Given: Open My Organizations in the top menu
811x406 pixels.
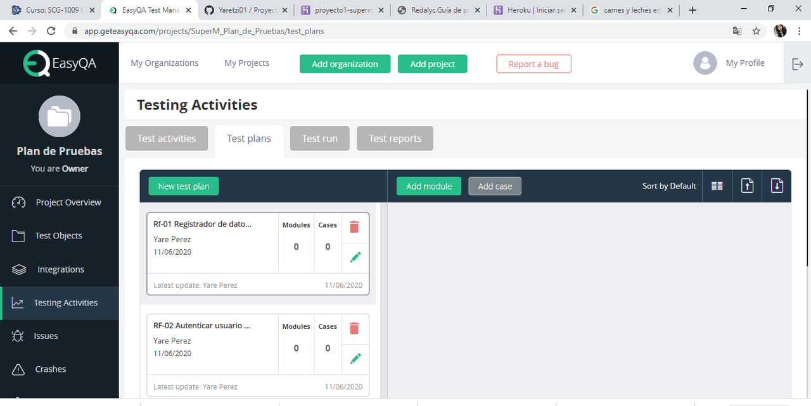Looking at the screenshot, I should point(165,63).
